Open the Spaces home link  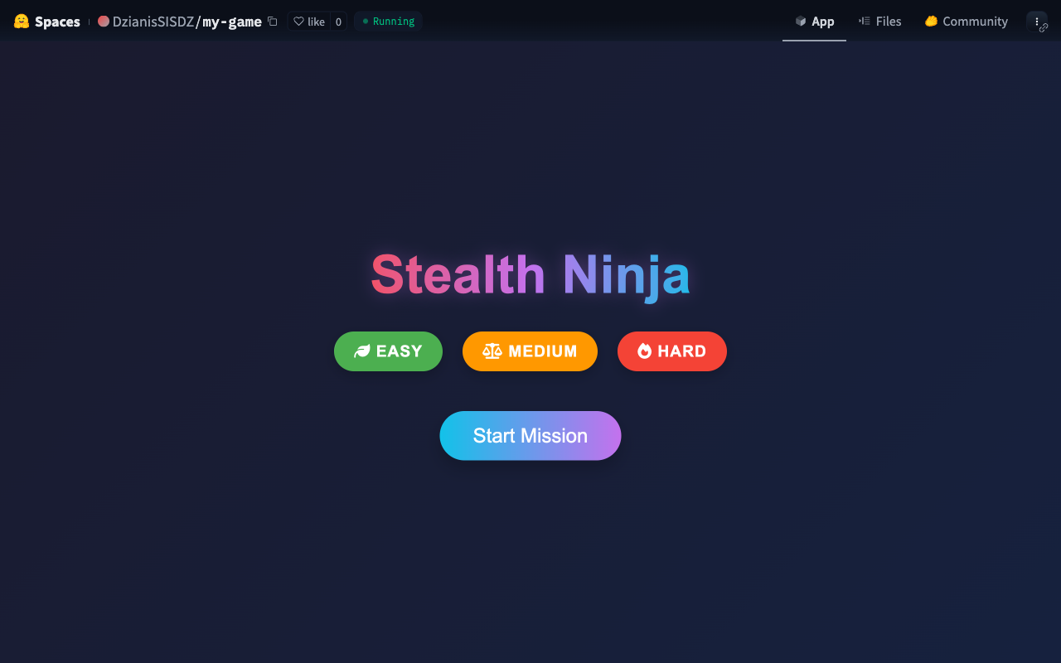[x=56, y=22]
